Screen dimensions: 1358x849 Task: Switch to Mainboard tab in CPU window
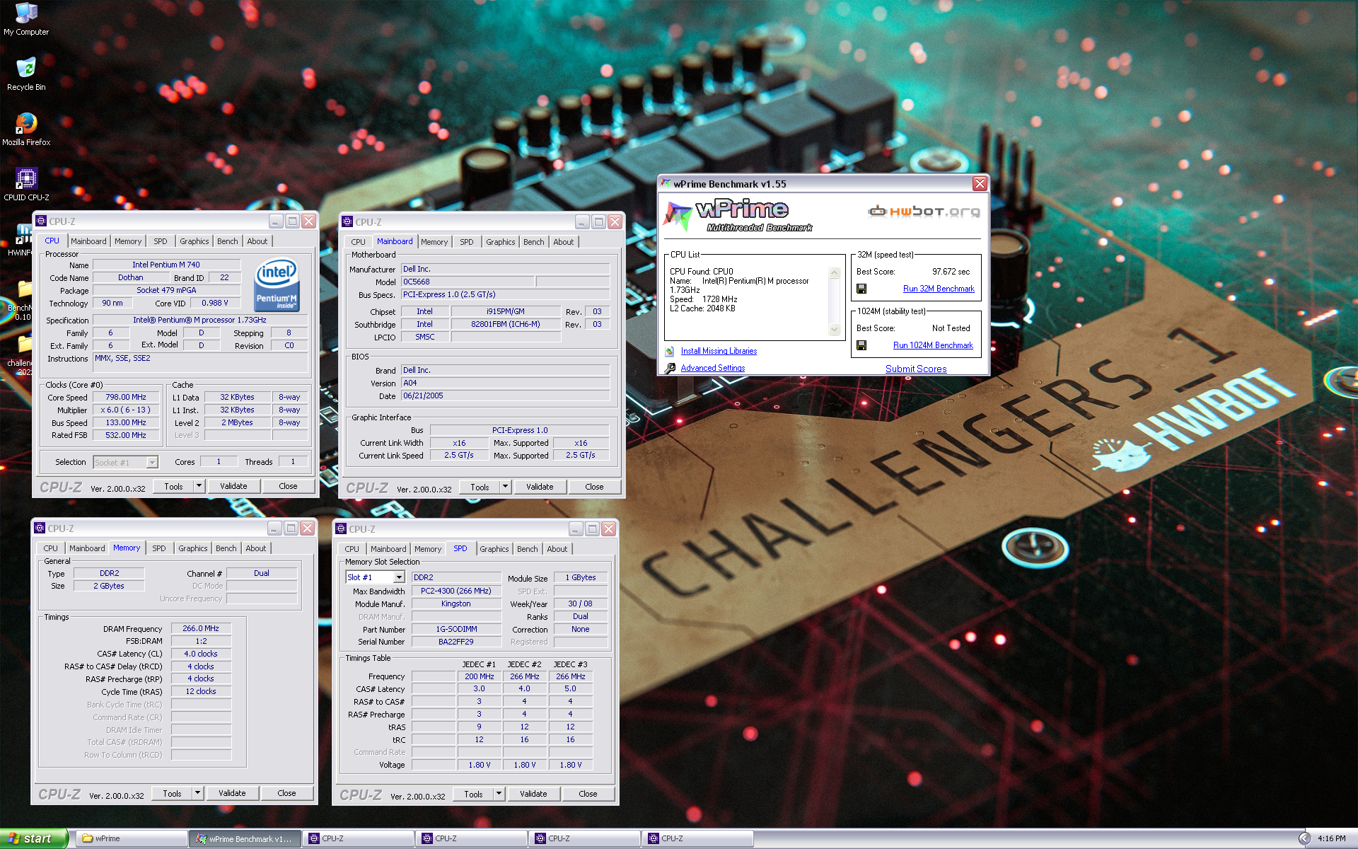88,241
